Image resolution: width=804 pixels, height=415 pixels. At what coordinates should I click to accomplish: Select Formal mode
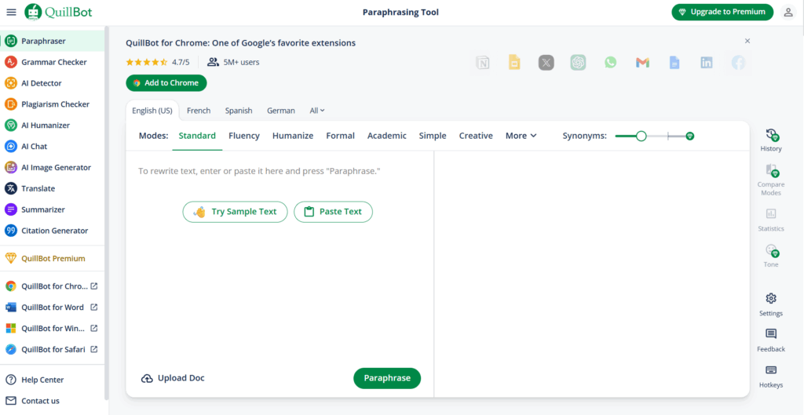pos(341,136)
